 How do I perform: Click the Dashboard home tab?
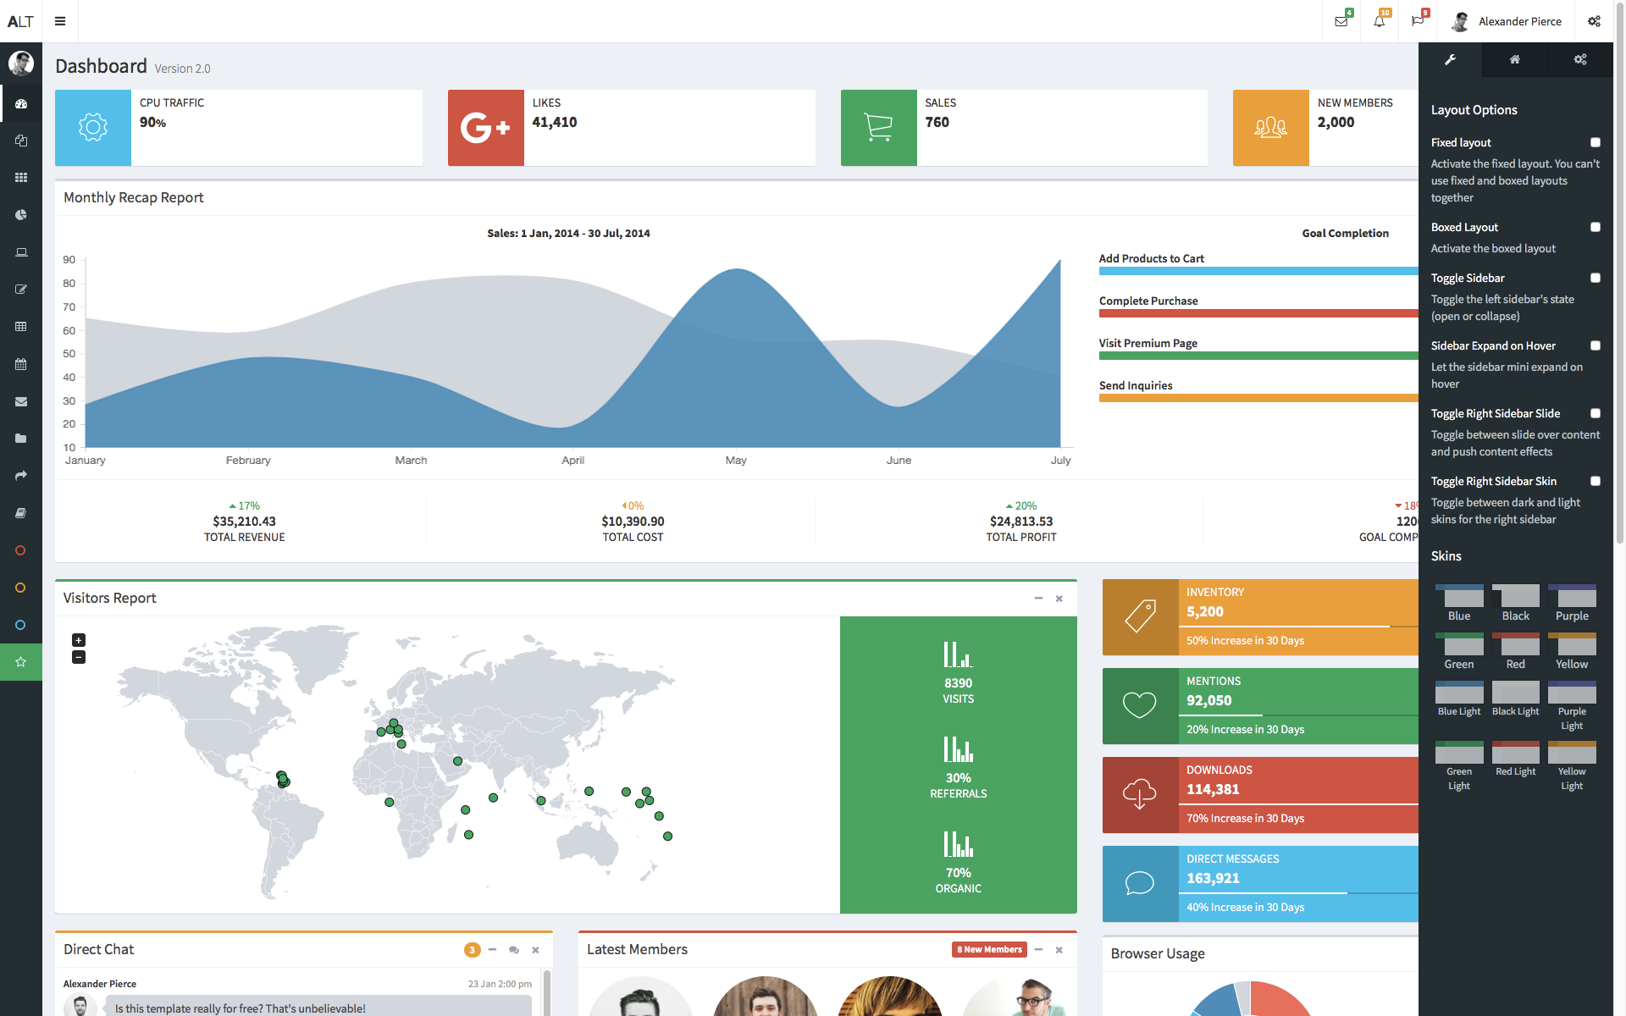coord(1515,60)
